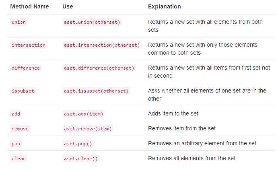Click the 'pop' method name label

tap(16, 144)
